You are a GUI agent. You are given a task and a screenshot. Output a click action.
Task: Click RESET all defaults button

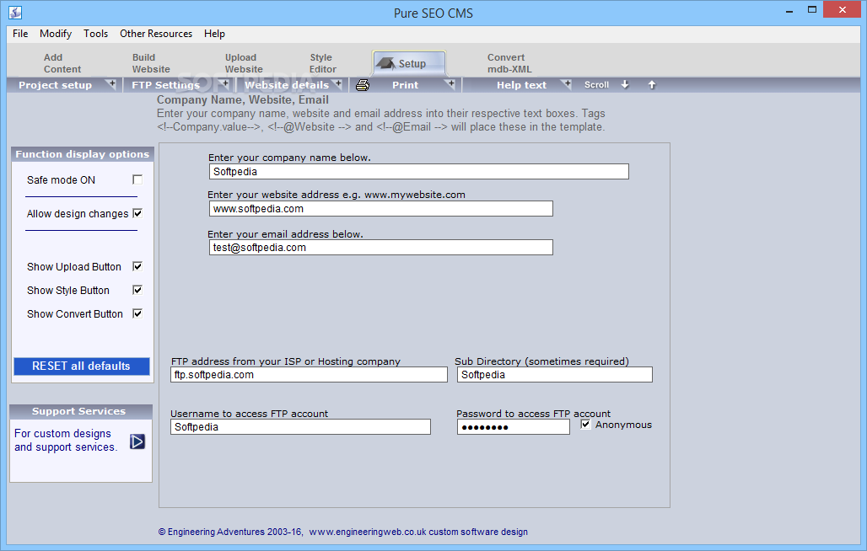(82, 366)
